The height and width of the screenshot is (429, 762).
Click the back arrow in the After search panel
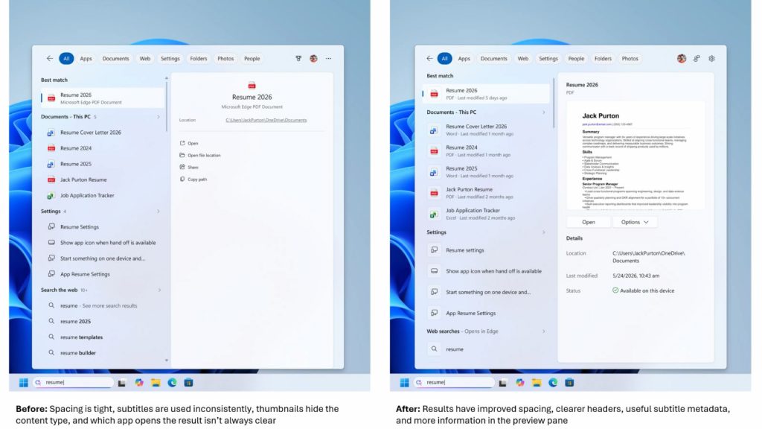[x=429, y=58]
